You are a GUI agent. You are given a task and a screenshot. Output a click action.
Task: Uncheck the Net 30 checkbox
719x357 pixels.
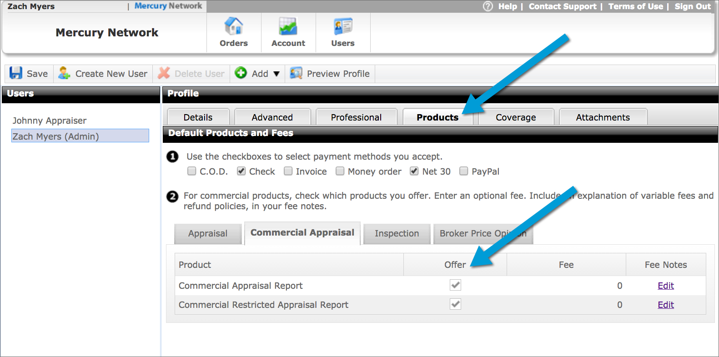tap(414, 171)
